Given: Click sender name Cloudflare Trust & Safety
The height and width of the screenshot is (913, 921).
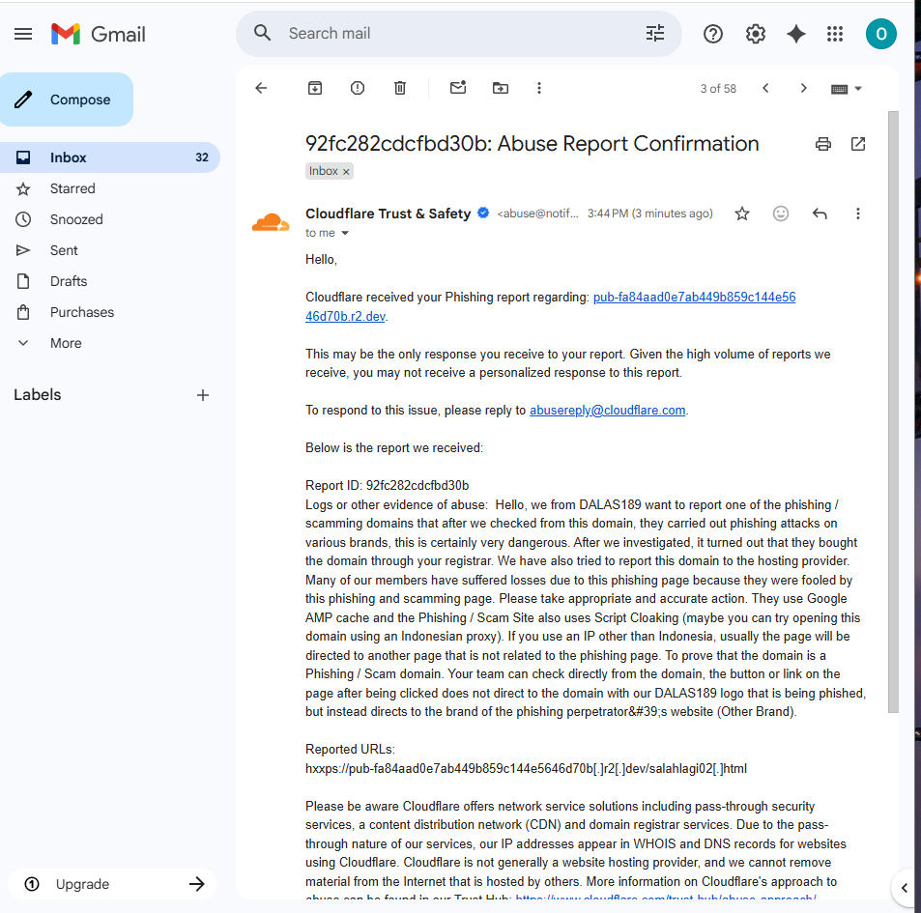Looking at the screenshot, I should tap(388, 214).
